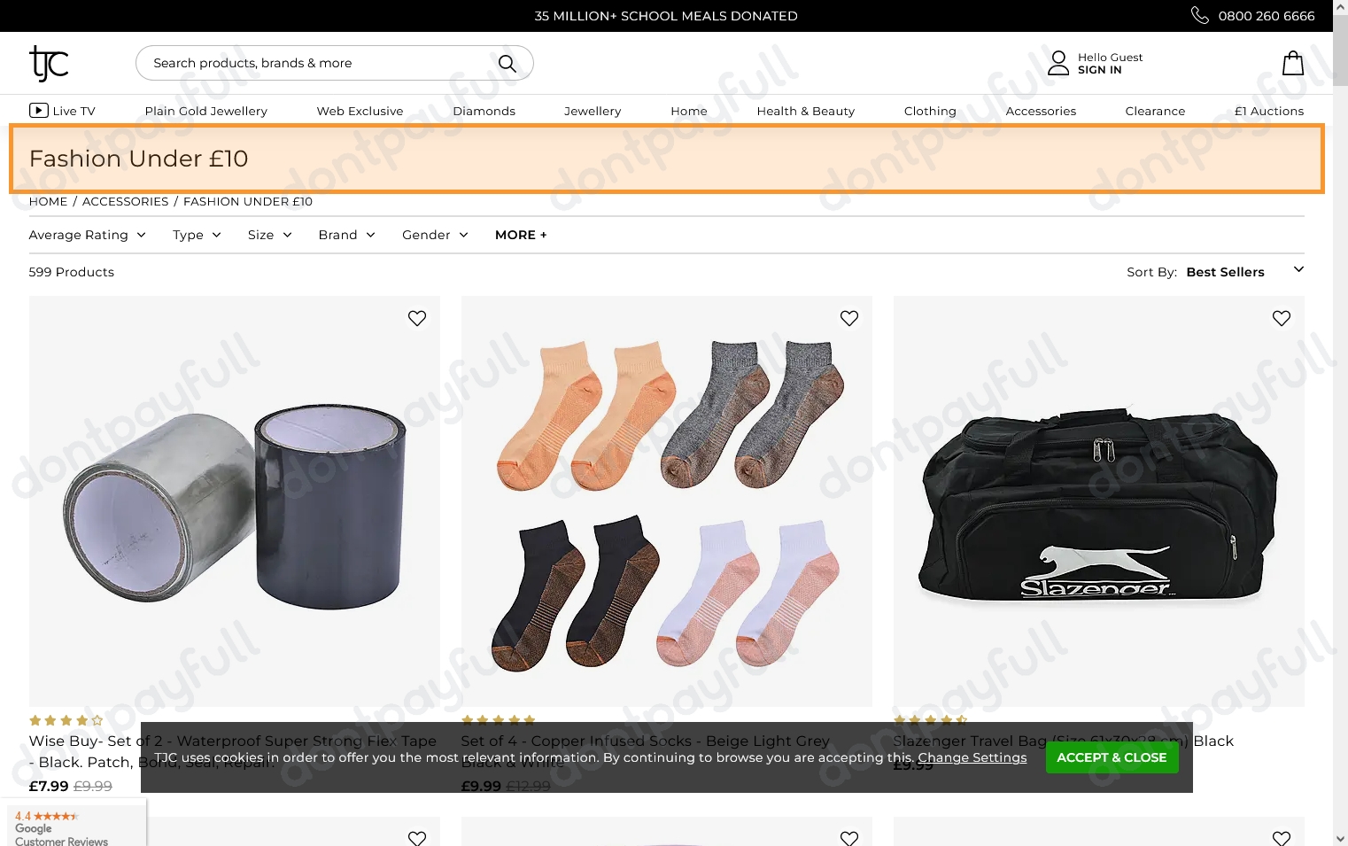
Task: Open Web Exclusive menu
Action: [x=360, y=111]
